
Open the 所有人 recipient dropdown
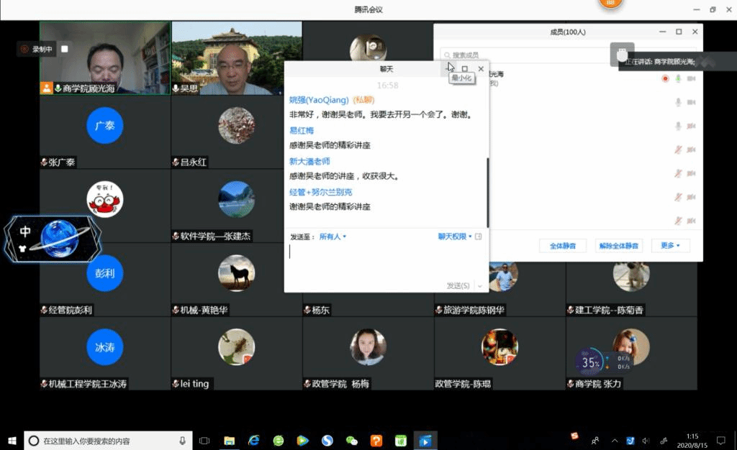coord(333,237)
